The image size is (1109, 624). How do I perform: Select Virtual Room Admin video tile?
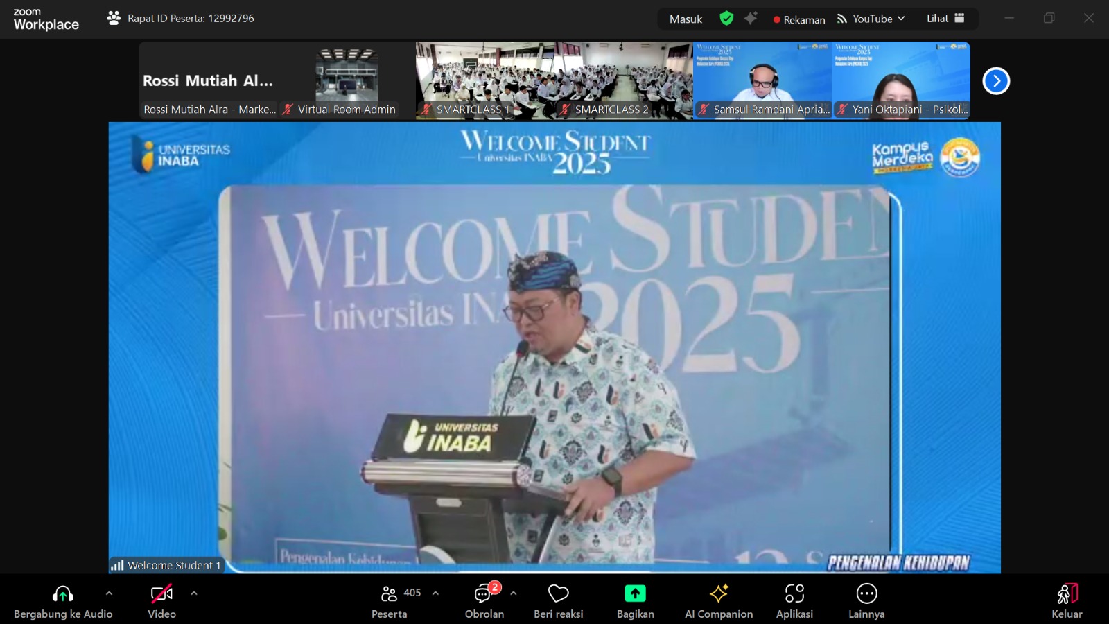347,80
